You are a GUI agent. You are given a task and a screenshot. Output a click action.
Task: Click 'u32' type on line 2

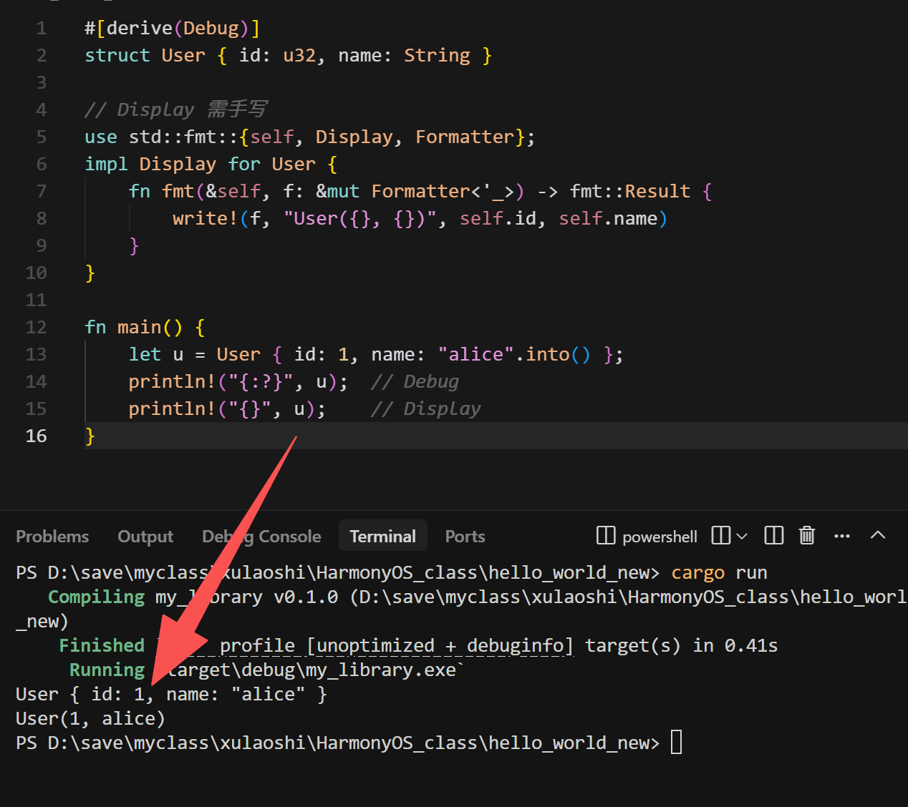[x=299, y=55]
